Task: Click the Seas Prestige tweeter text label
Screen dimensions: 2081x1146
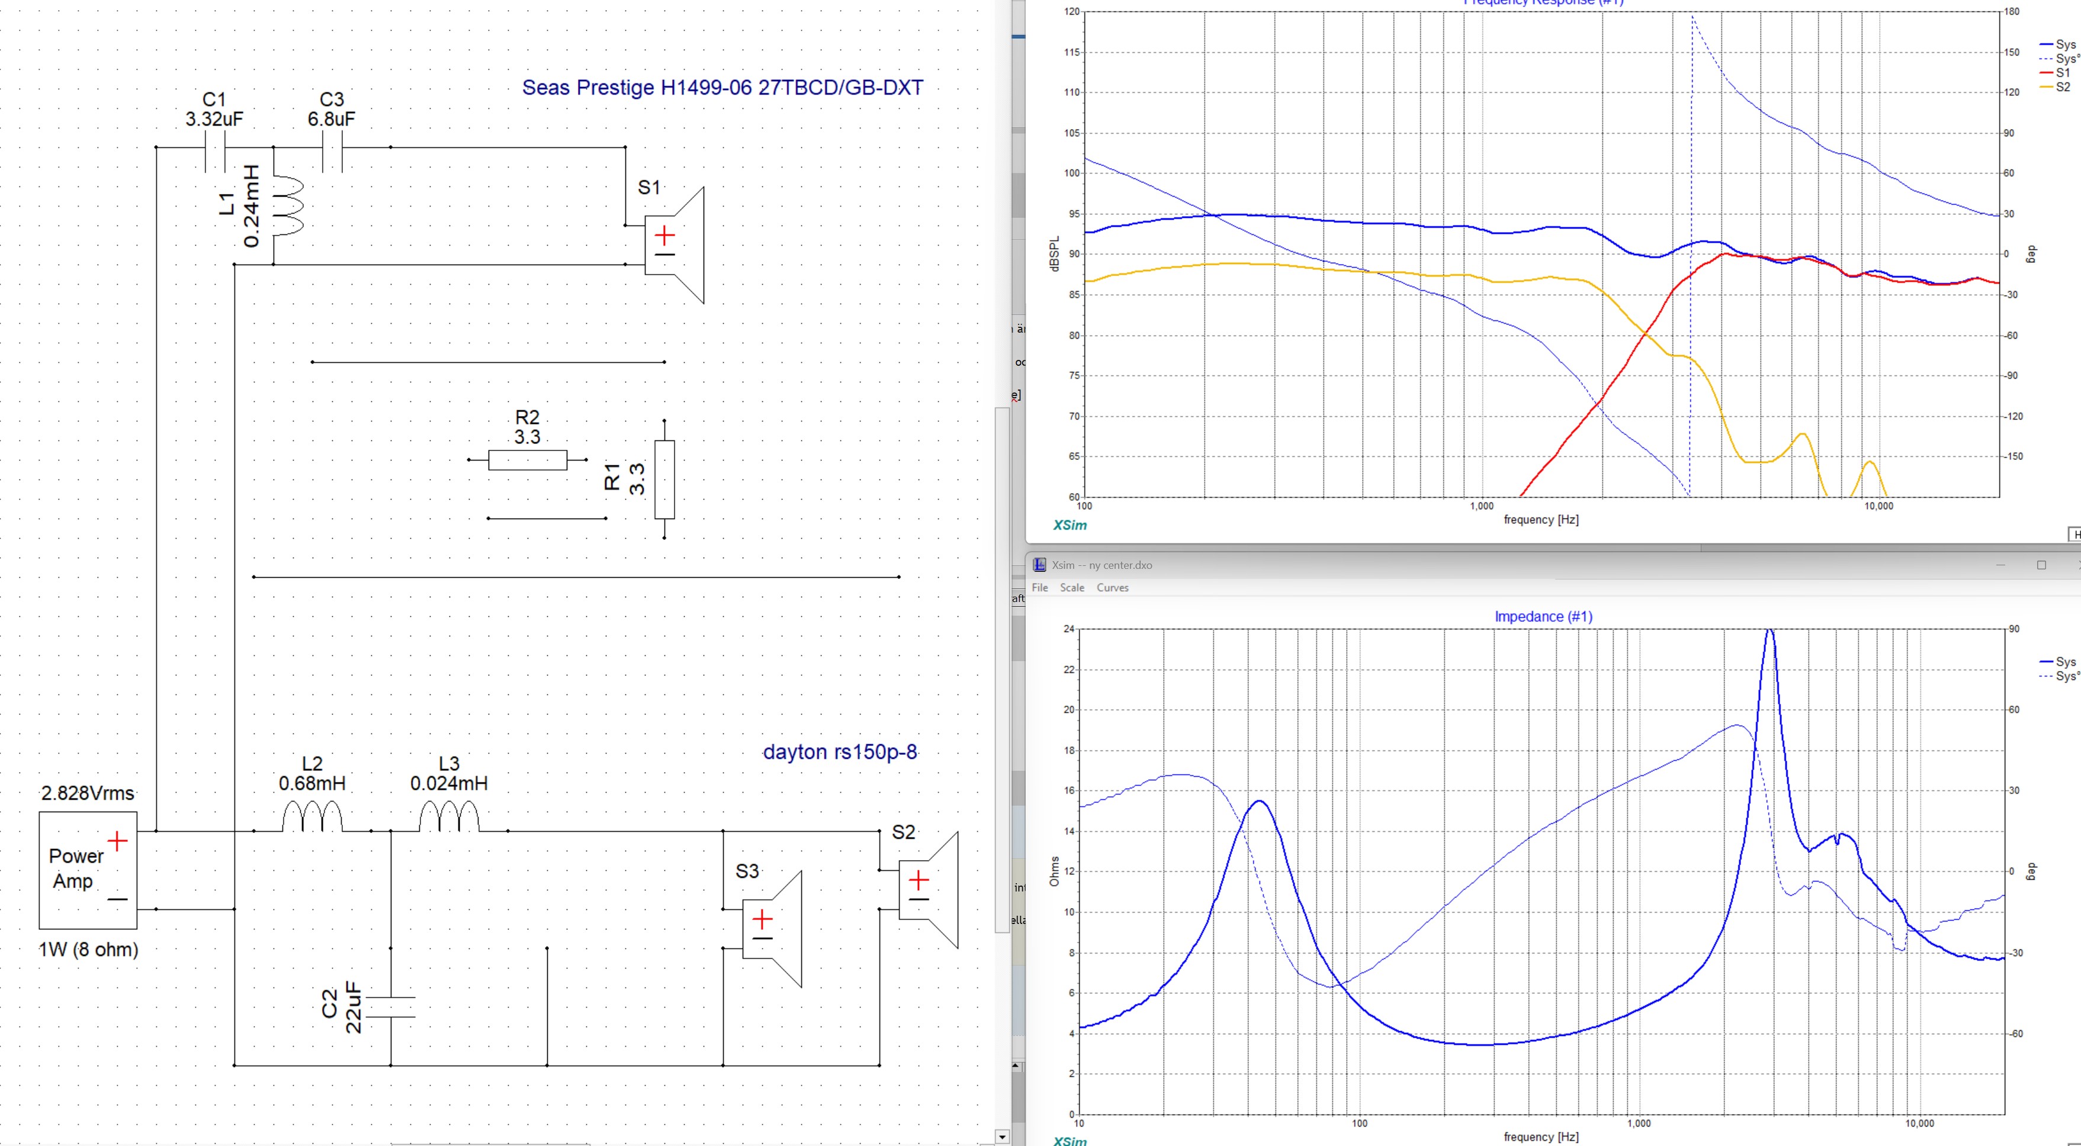Action: (722, 88)
